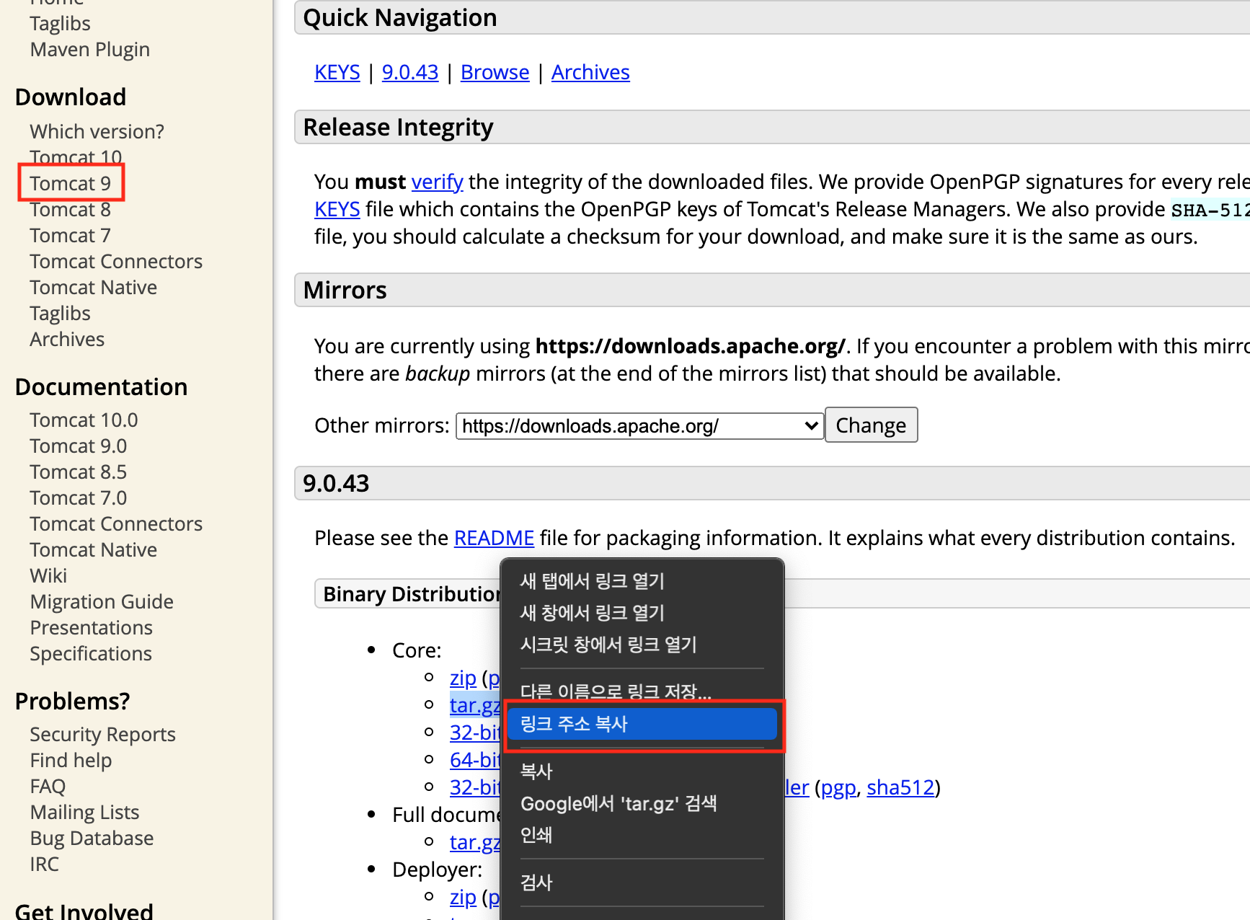Click Browse in Quick Navigation
Screen dimensions: 1250x920
pos(495,72)
